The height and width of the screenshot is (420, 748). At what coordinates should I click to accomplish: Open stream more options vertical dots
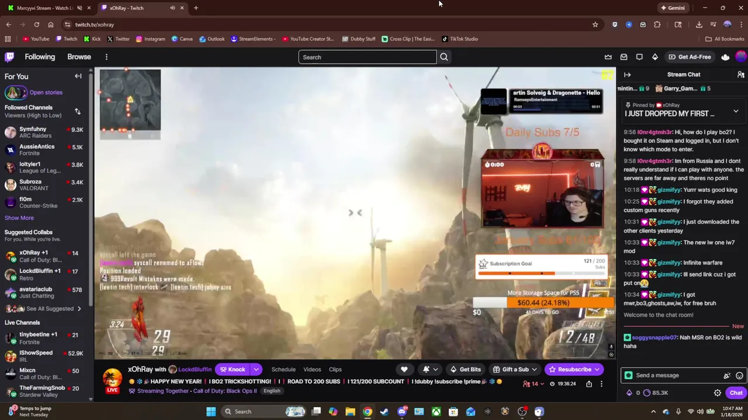tap(601, 384)
